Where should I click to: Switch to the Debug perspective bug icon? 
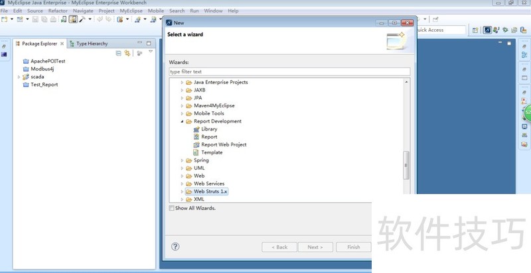tap(505, 30)
